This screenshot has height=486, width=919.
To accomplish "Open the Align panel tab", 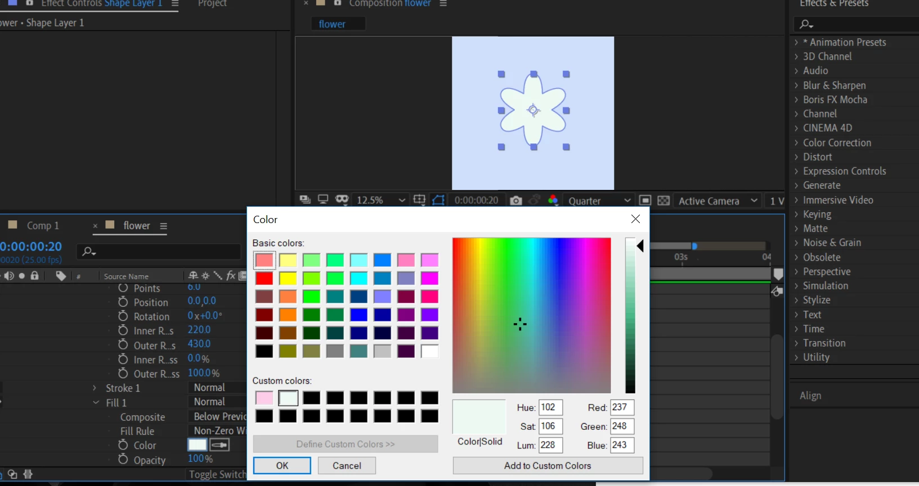I will [x=810, y=396].
